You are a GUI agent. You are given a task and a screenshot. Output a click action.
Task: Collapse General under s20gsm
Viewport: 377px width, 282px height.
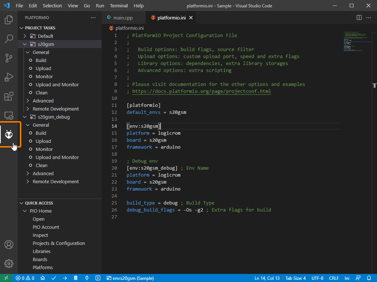point(28,52)
